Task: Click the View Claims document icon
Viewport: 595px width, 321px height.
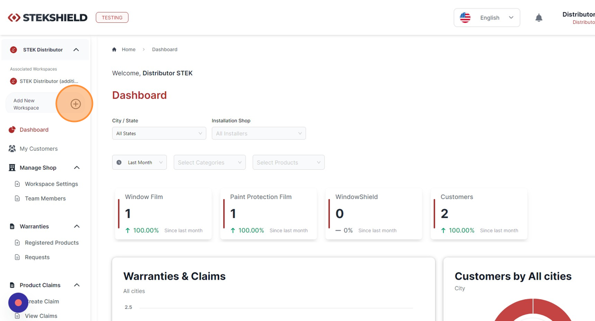Action: [17, 316]
